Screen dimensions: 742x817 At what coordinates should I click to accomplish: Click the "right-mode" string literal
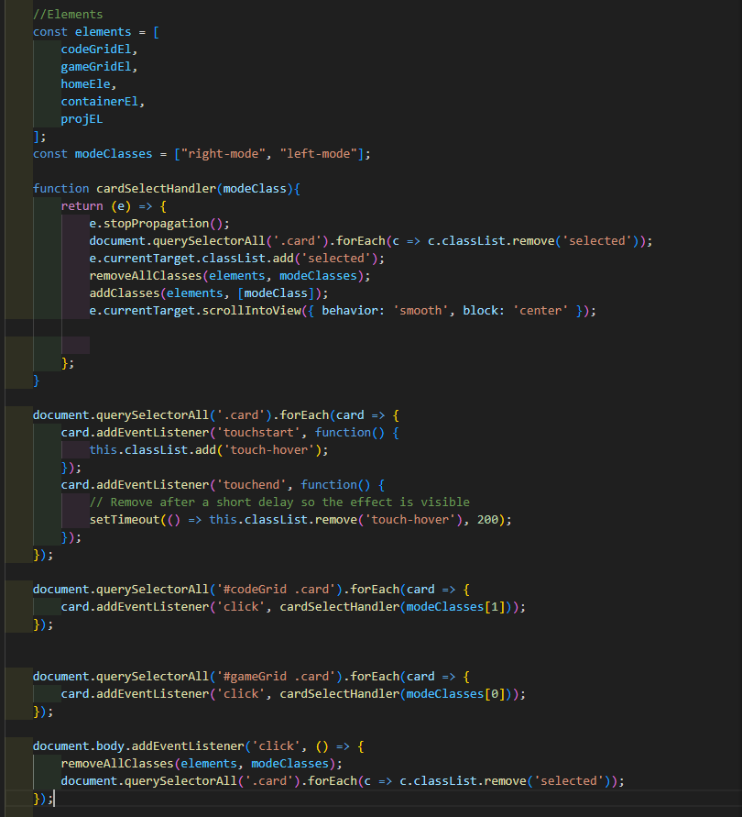223,154
